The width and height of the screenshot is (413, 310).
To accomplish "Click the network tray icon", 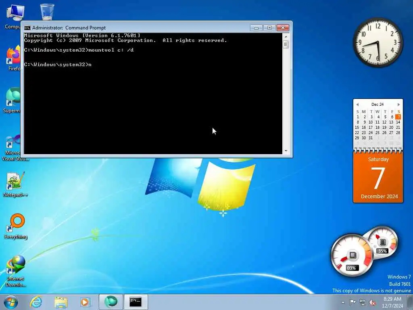I will pyautogui.click(x=363, y=302).
